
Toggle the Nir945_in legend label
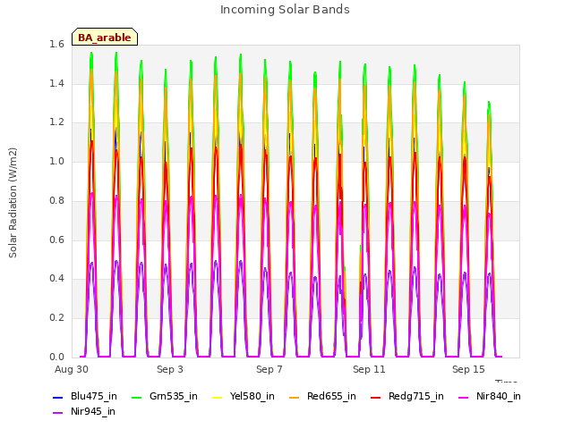coord(93,411)
